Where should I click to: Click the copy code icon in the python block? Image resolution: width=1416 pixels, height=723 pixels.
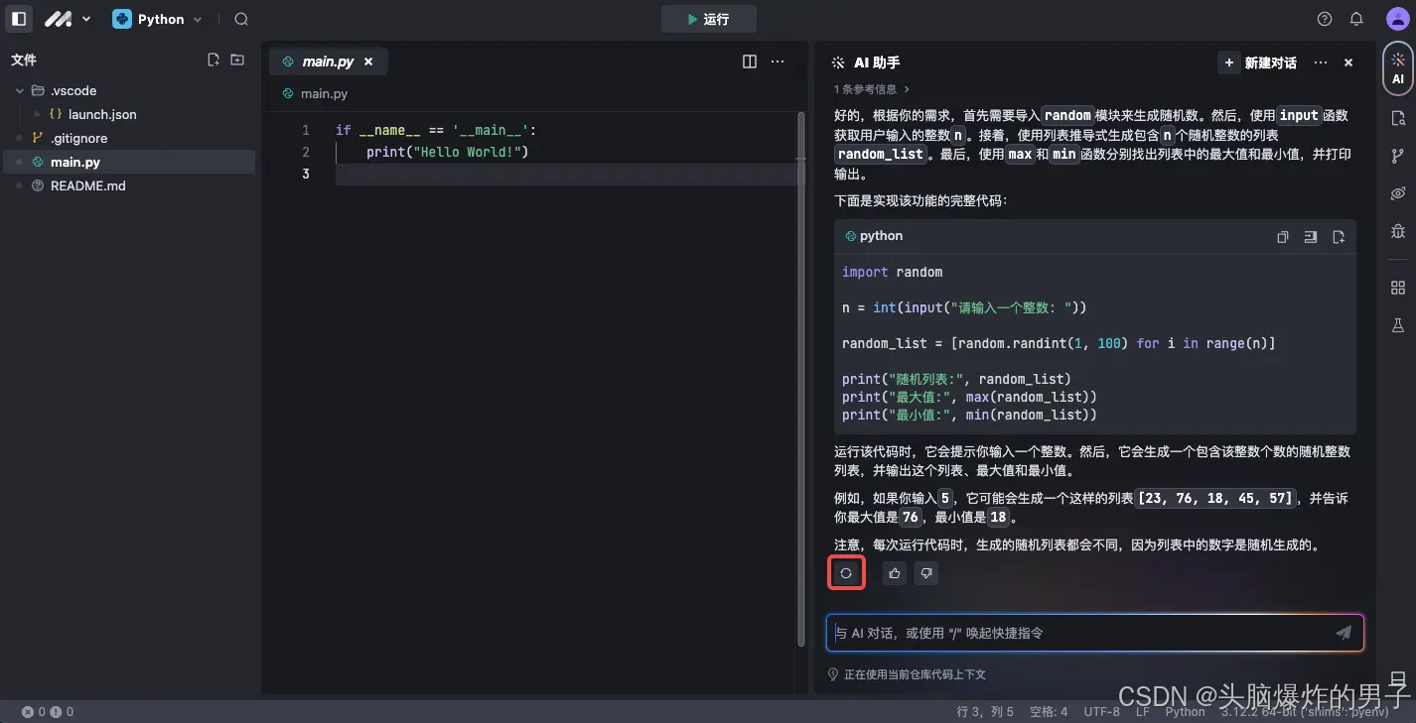[x=1282, y=237]
